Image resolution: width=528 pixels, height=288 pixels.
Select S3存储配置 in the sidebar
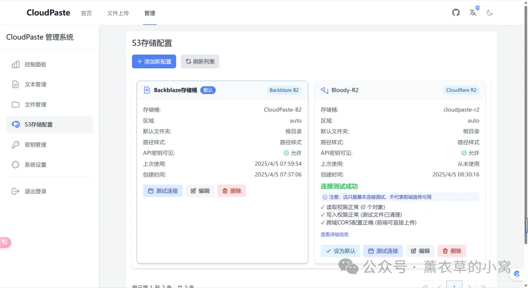(49, 124)
